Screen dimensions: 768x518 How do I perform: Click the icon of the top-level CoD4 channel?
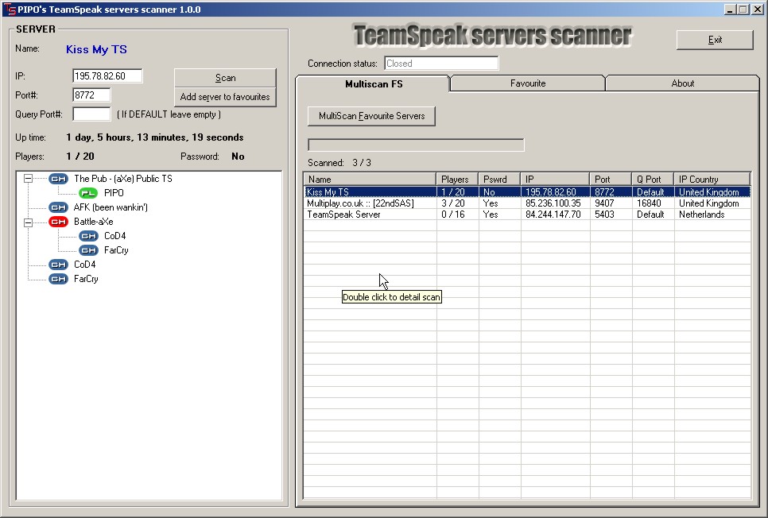pyautogui.click(x=58, y=265)
